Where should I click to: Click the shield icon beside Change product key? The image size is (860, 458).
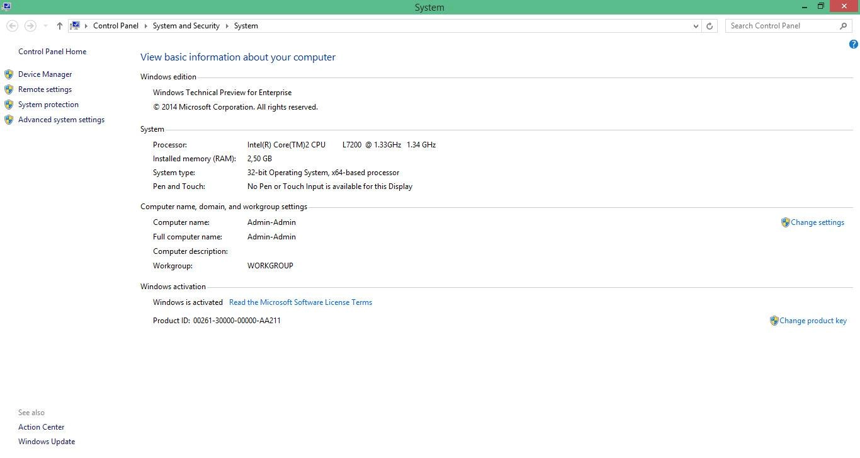[x=774, y=321]
